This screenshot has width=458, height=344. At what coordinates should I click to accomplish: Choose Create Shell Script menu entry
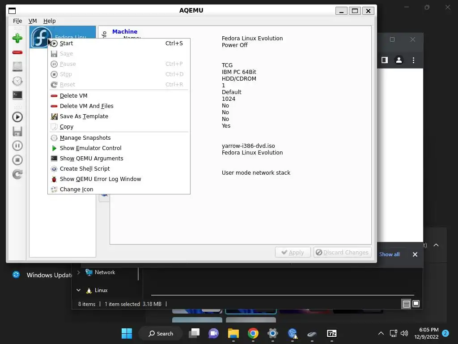[119, 168]
